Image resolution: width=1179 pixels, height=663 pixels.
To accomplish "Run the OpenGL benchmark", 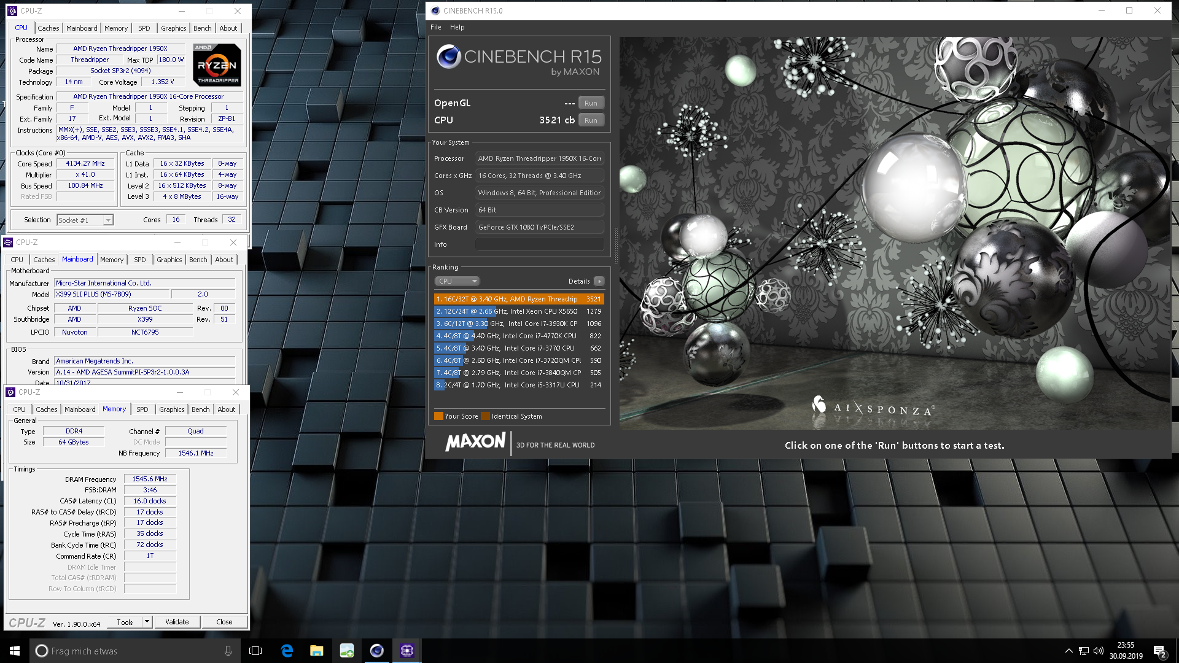I will (x=591, y=103).
